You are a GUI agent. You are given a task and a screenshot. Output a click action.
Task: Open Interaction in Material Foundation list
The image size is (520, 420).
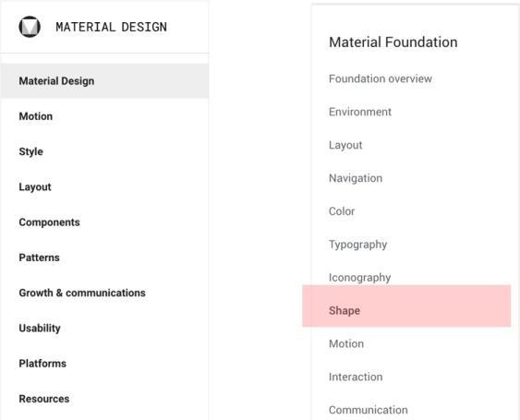[x=356, y=377]
